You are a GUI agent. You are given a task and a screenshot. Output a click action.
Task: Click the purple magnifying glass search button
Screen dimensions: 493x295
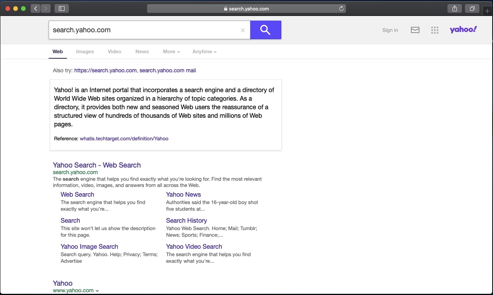pyautogui.click(x=265, y=30)
